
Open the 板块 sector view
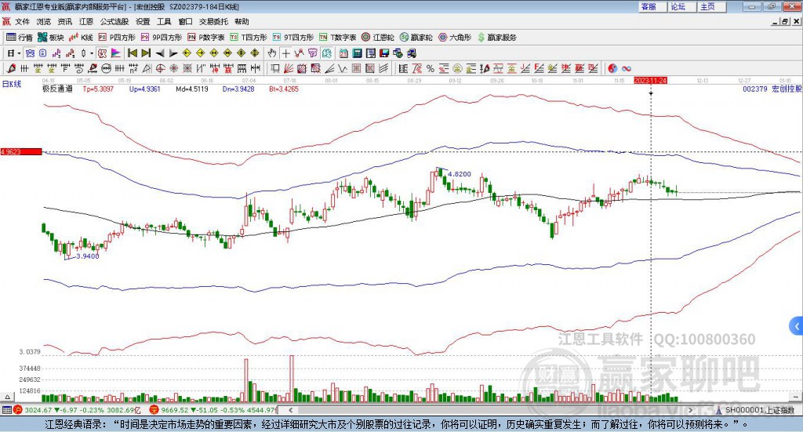click(x=51, y=38)
